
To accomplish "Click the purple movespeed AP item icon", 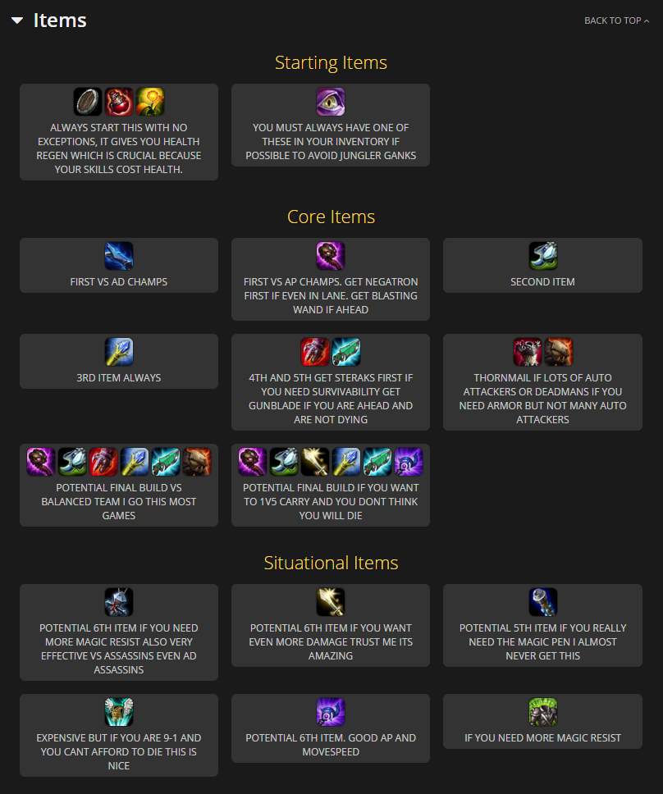I will pyautogui.click(x=331, y=712).
